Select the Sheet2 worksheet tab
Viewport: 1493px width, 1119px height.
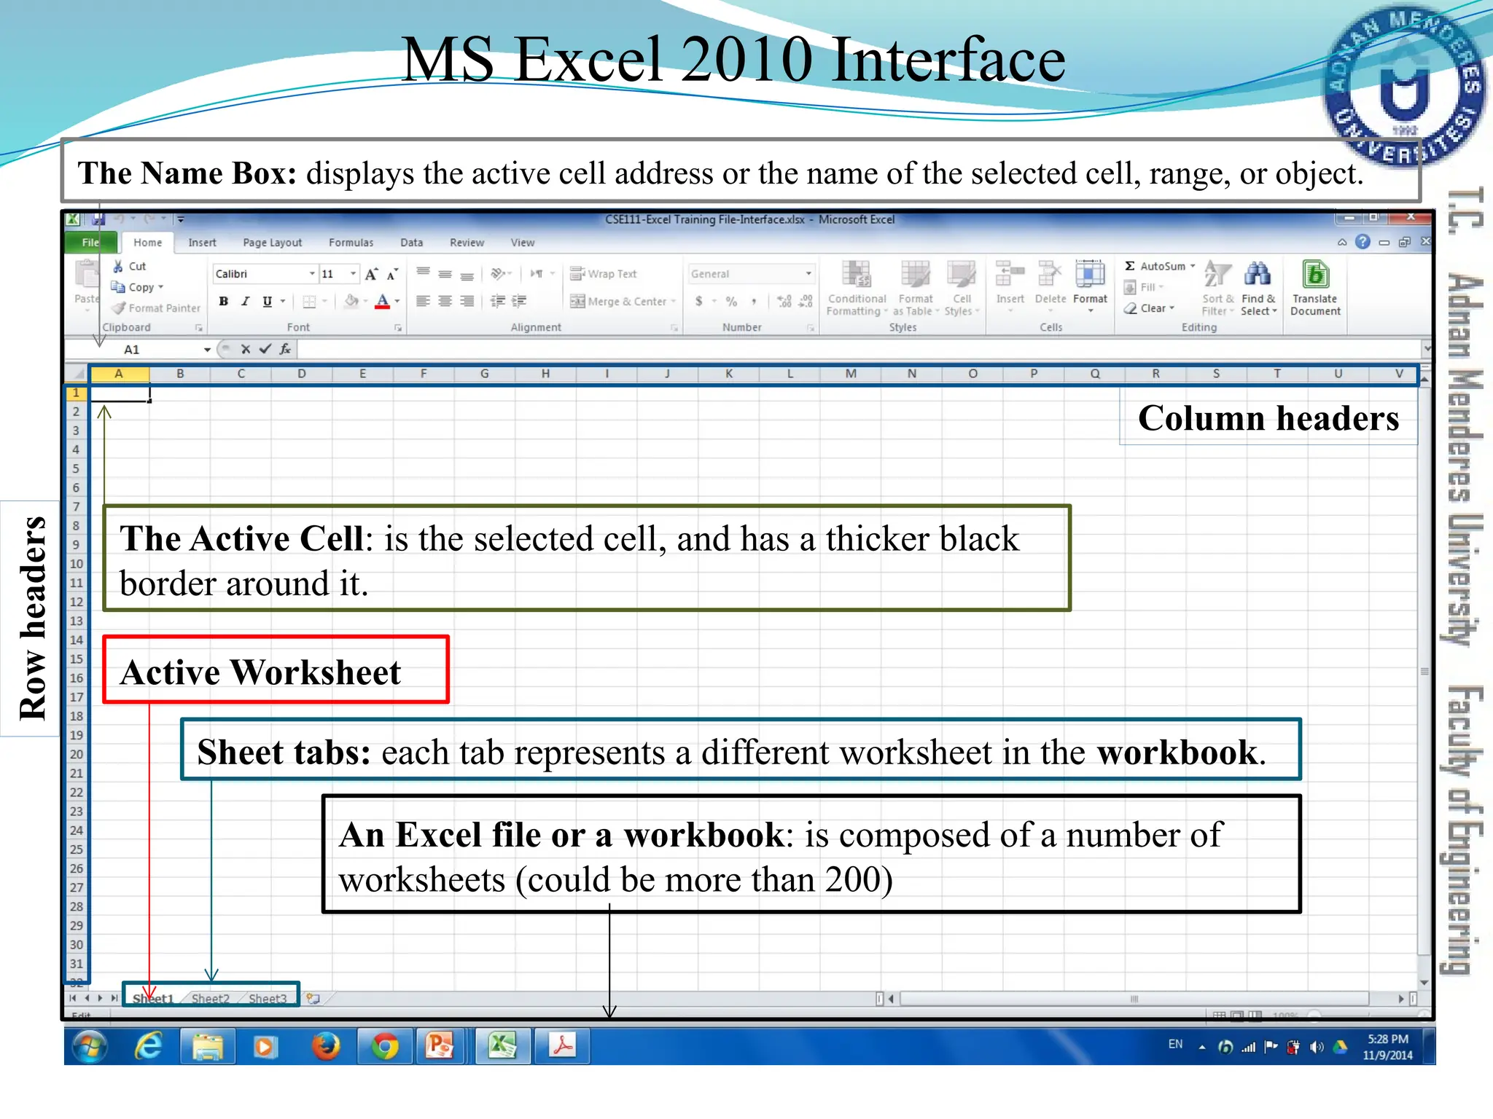(210, 998)
